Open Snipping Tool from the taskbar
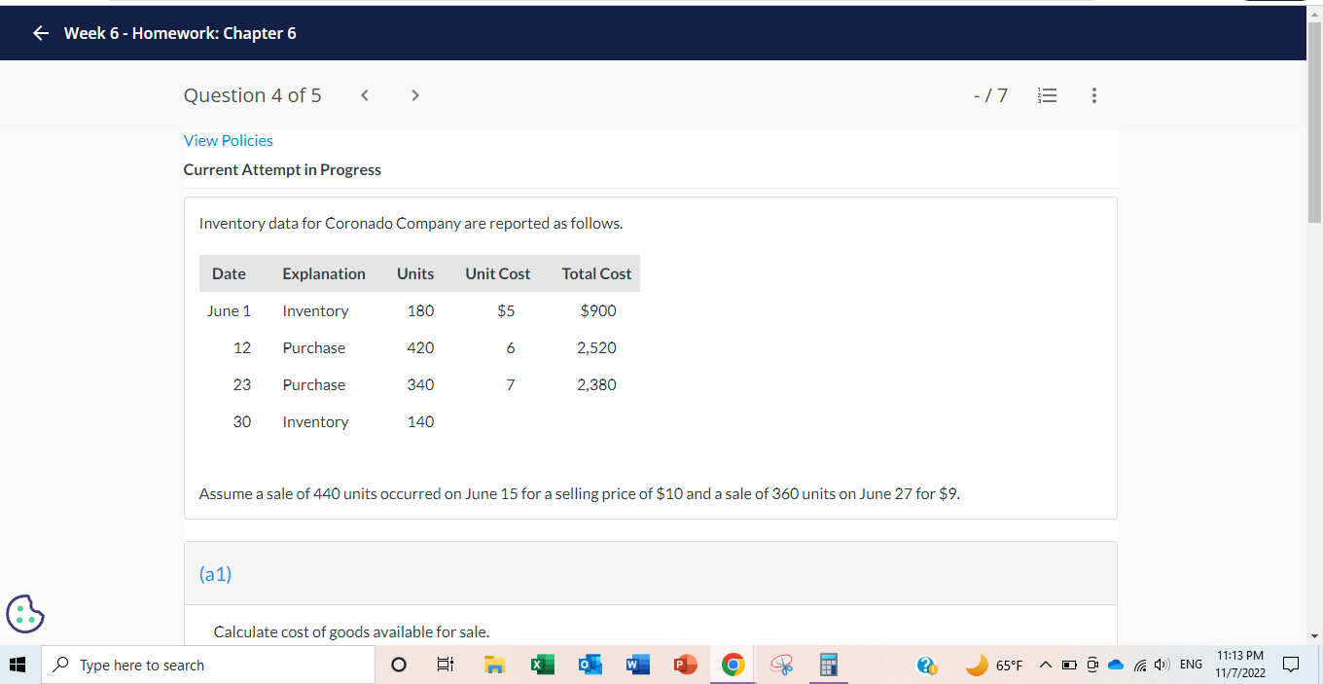This screenshot has height=684, width=1323. pos(781,666)
